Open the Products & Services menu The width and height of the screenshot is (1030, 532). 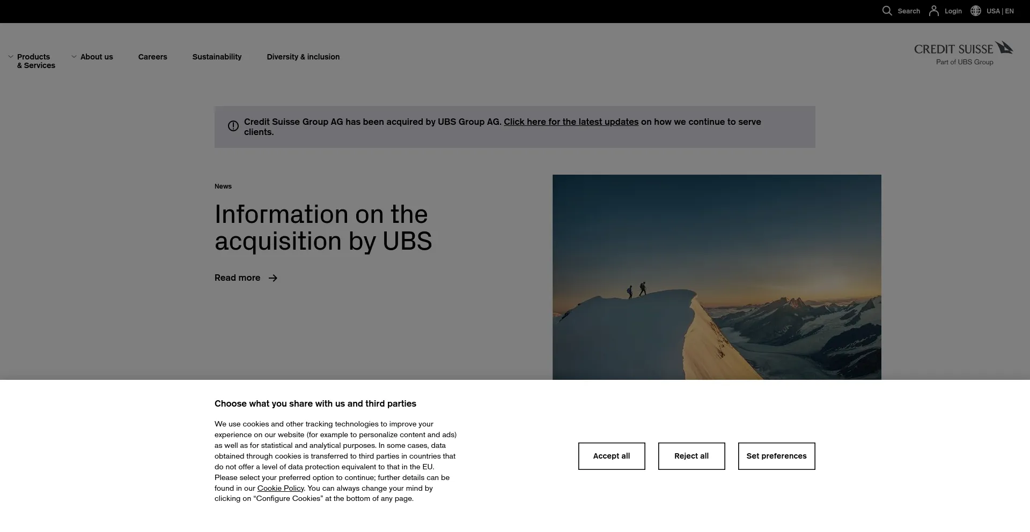[36, 61]
